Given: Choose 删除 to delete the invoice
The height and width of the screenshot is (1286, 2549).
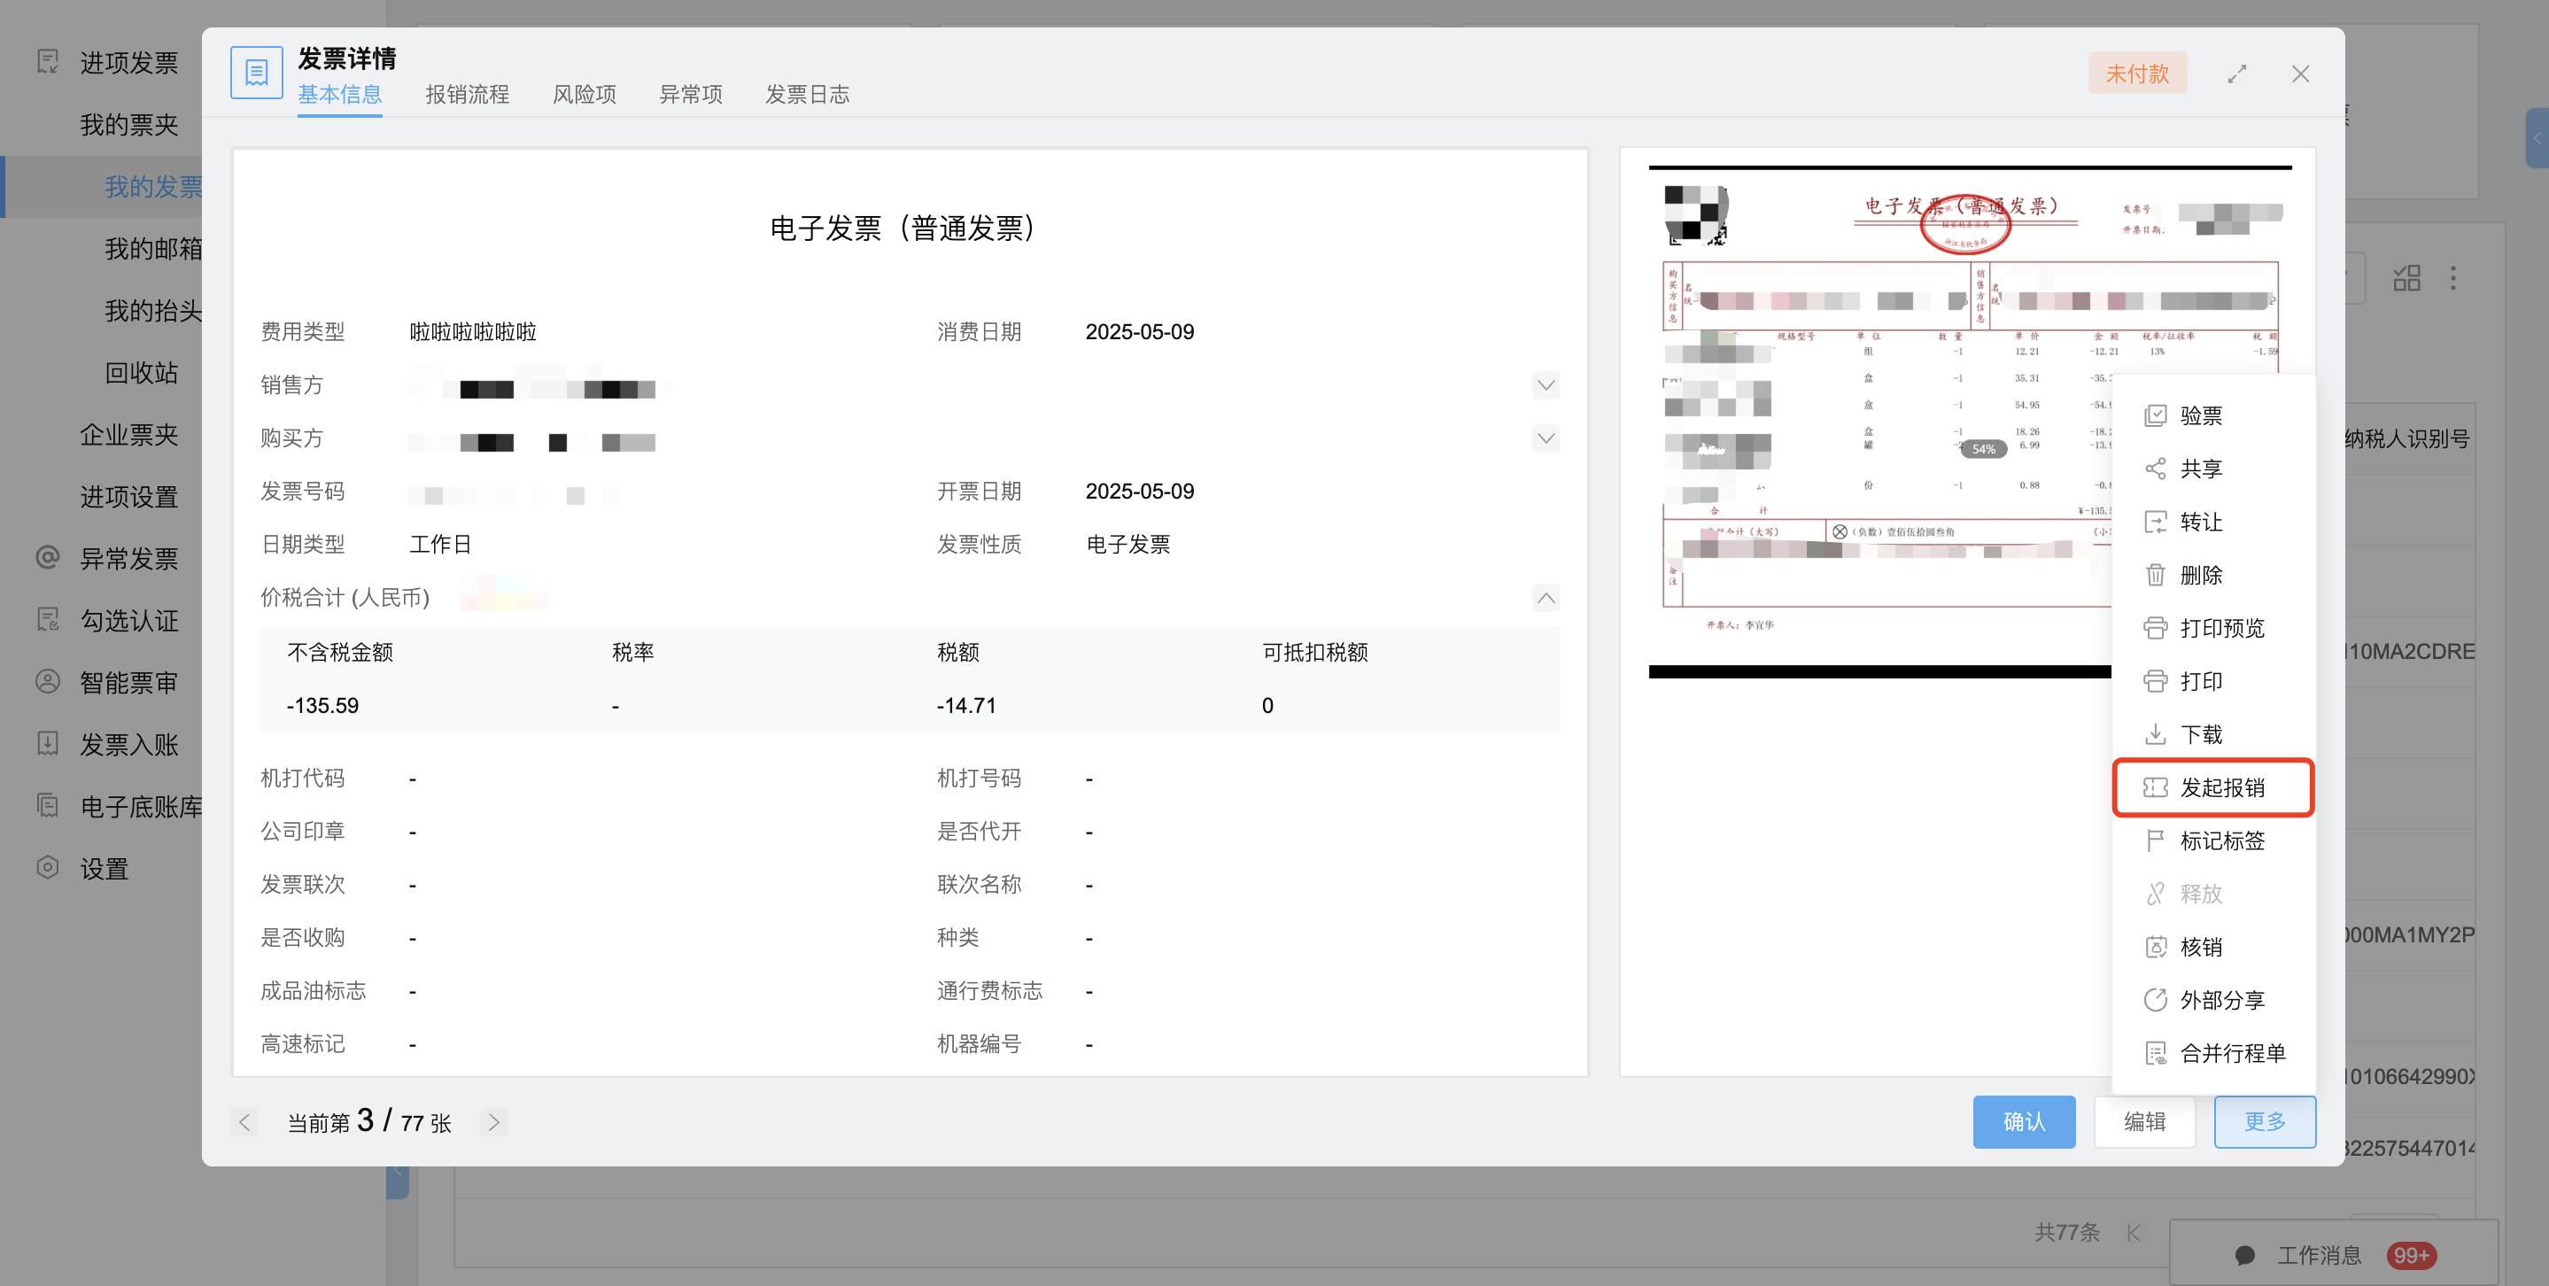Looking at the screenshot, I should 2212,576.
